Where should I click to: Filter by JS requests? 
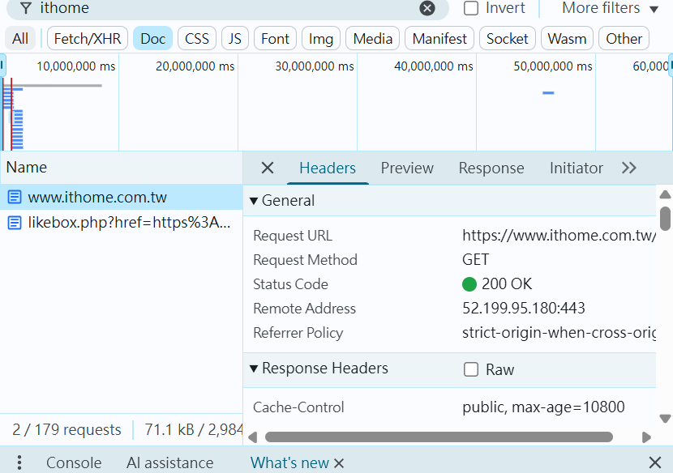coord(235,39)
